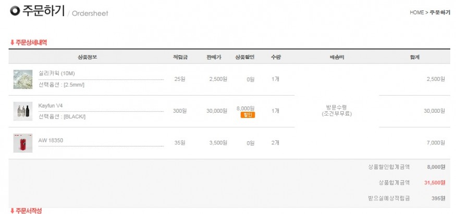Screen dimensions: 456x214
Task: Click the 배송비 column header
Action: 337,57
